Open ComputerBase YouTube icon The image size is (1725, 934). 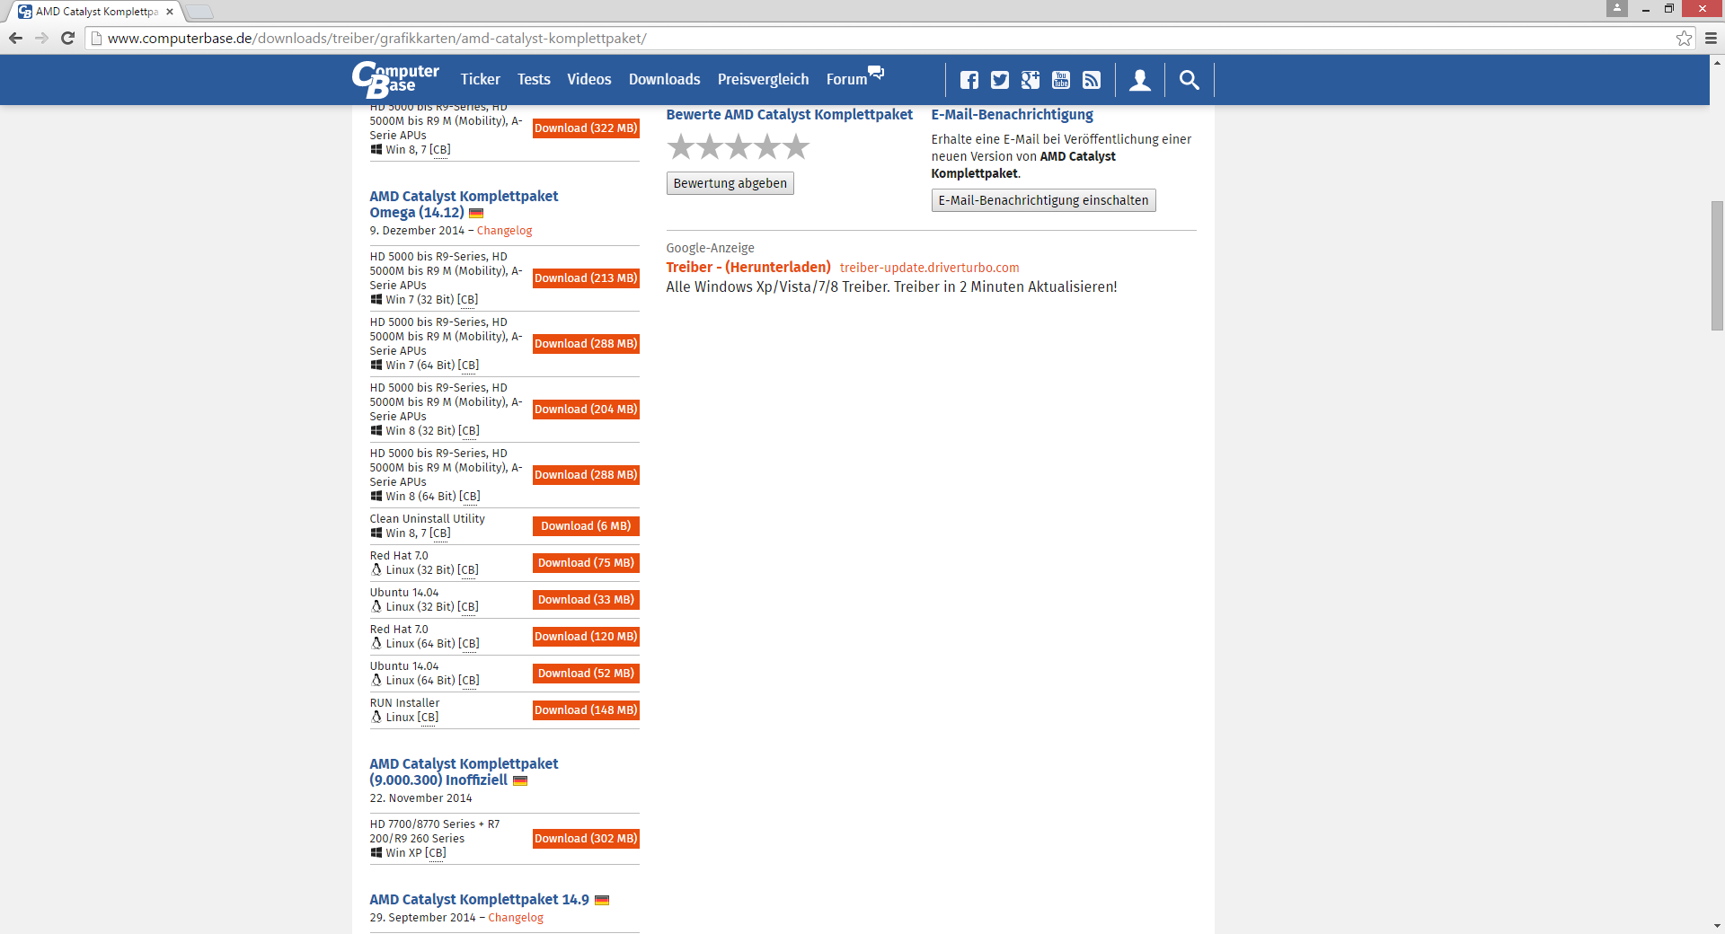coord(1060,80)
